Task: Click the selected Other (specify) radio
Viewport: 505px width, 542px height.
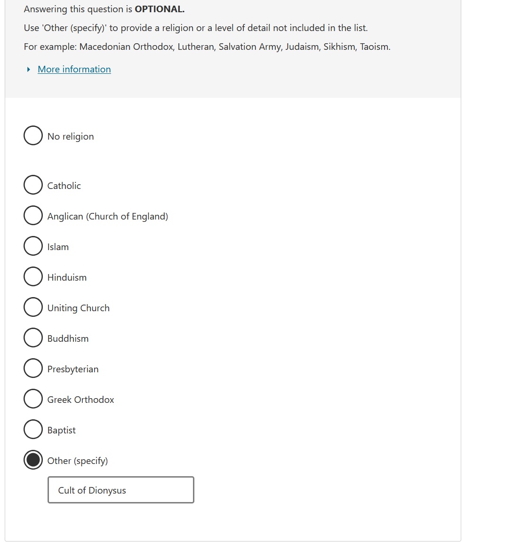Action: tap(33, 460)
